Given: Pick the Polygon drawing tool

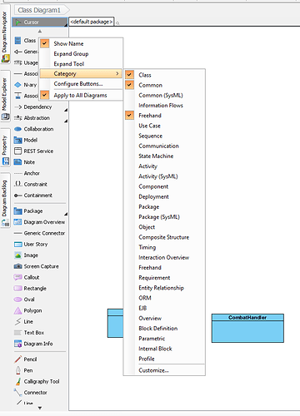Looking at the screenshot, I should click(x=27, y=310).
